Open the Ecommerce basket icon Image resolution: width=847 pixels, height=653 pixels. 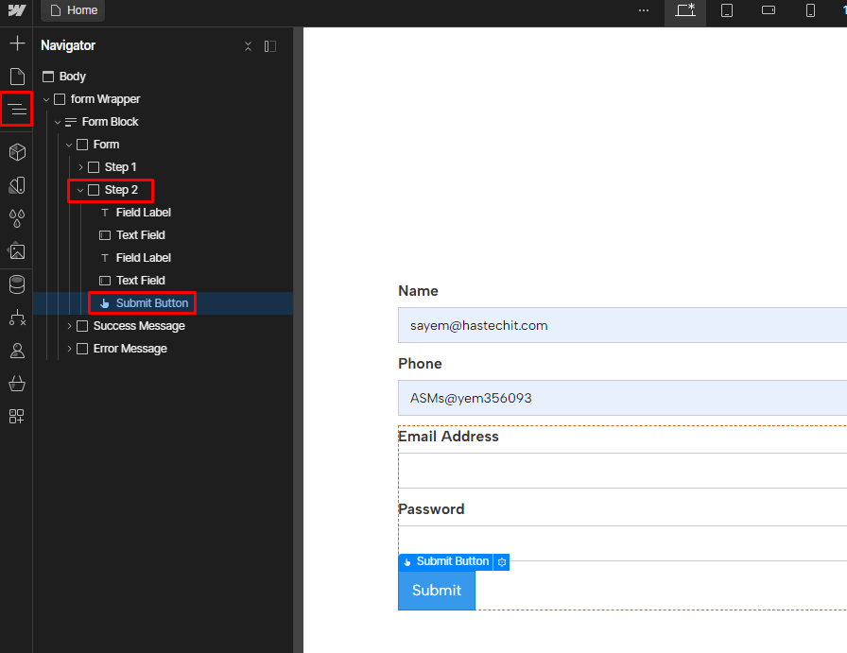click(17, 384)
